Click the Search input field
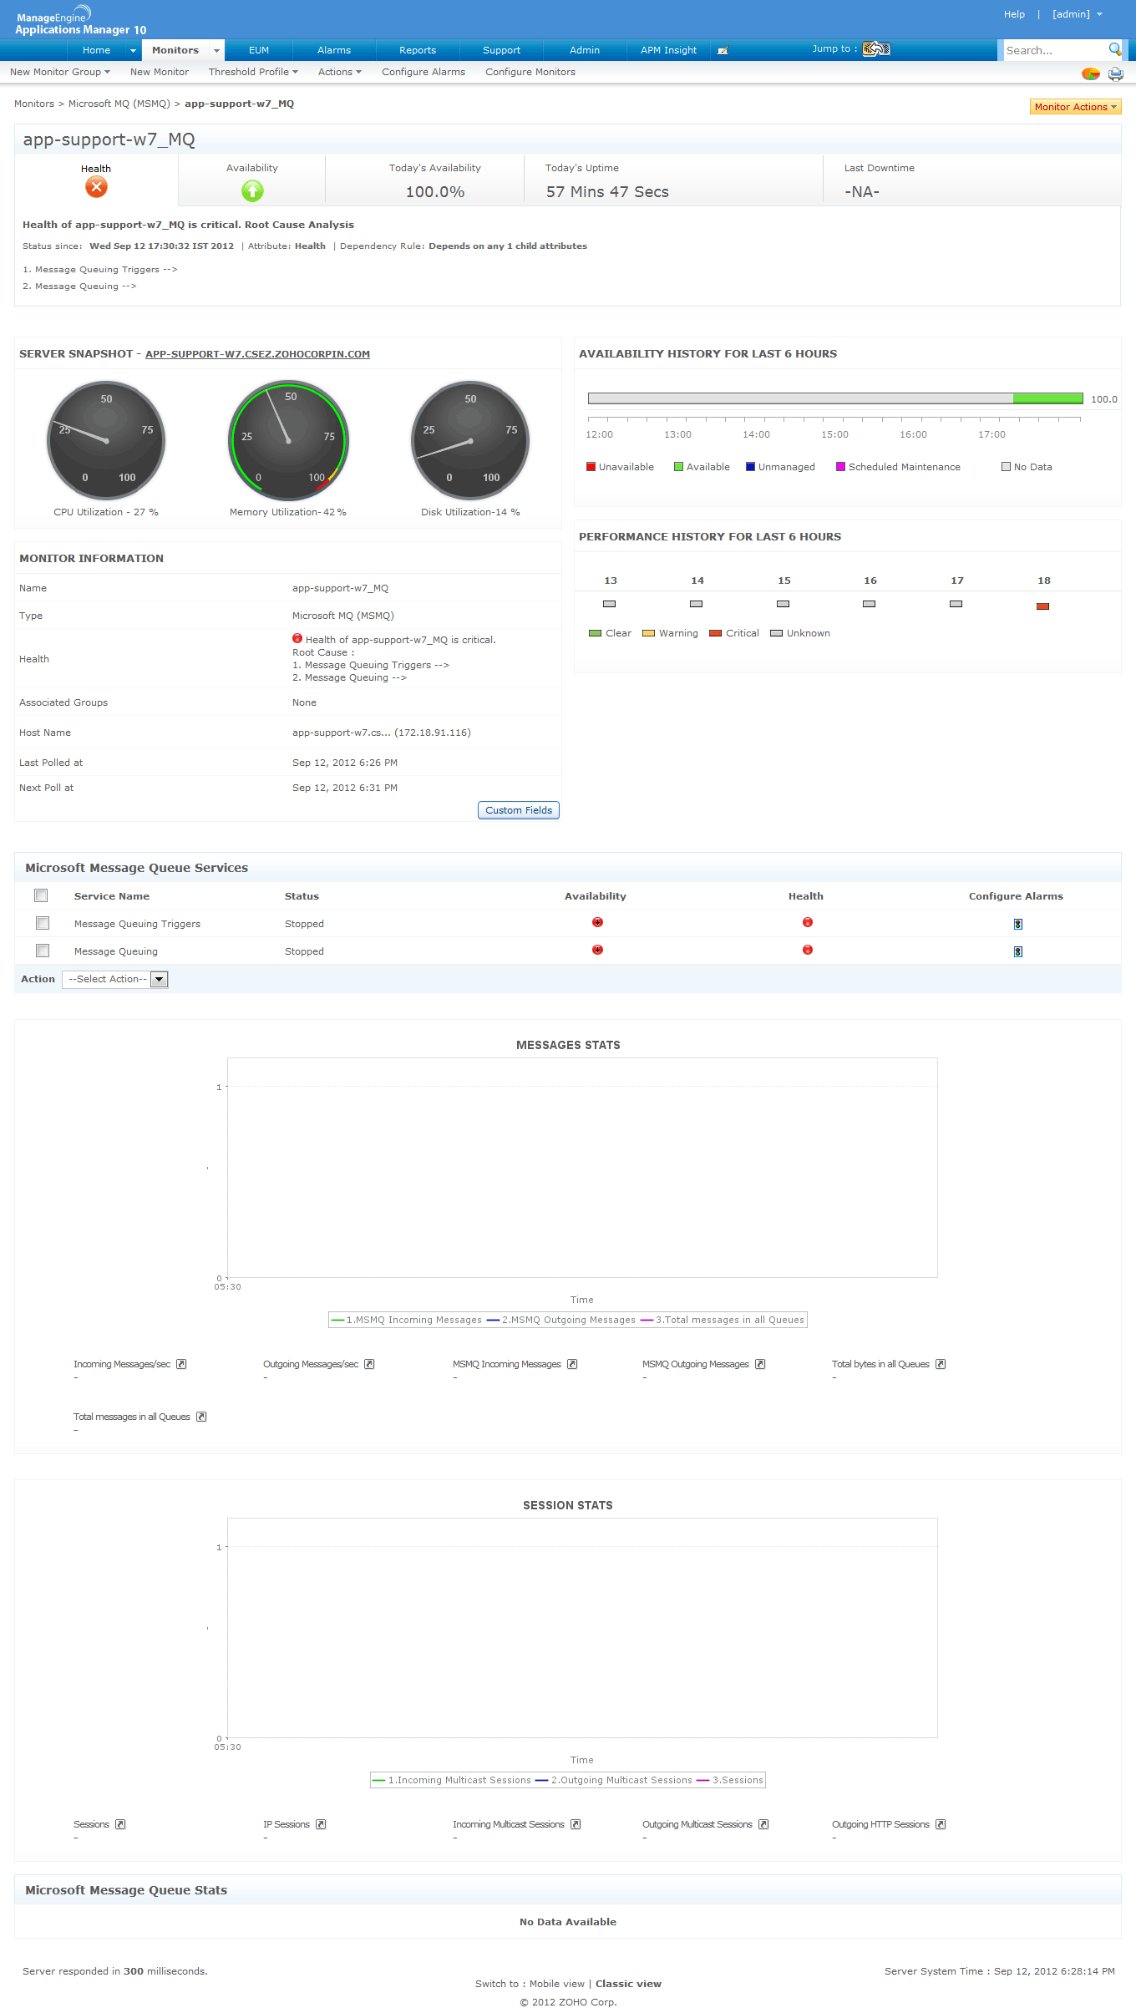Screen dimensions: 1136x2013 1055,50
